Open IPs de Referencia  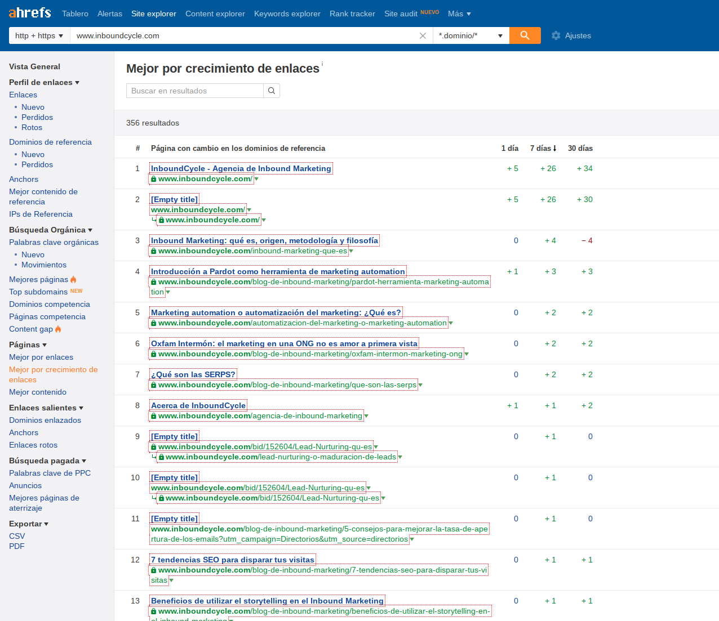41,215
